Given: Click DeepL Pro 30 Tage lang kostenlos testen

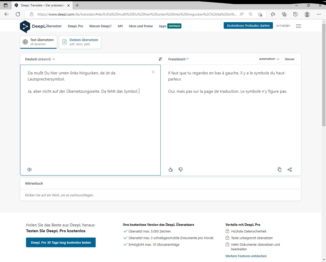Looking at the screenshot, I should click(61, 242).
